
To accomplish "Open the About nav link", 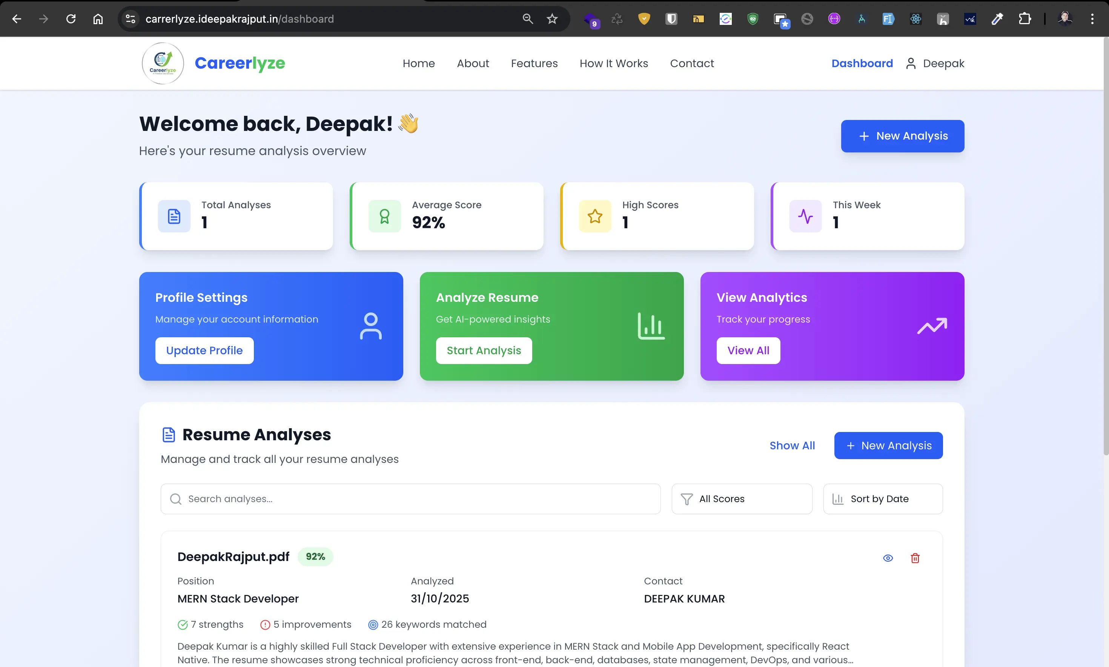I will 473,63.
